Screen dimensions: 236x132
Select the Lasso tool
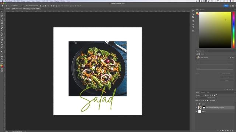(x=2, y=16)
